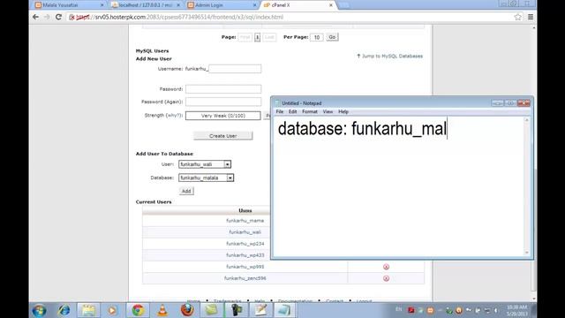Open the Windows Start menu
The height and width of the screenshot is (318, 565).
tap(39, 310)
